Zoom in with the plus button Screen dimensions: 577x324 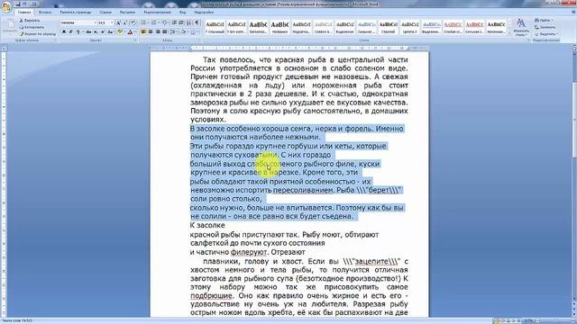coord(573,320)
